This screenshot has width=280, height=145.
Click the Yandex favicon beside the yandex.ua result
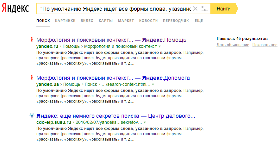pos(32,78)
